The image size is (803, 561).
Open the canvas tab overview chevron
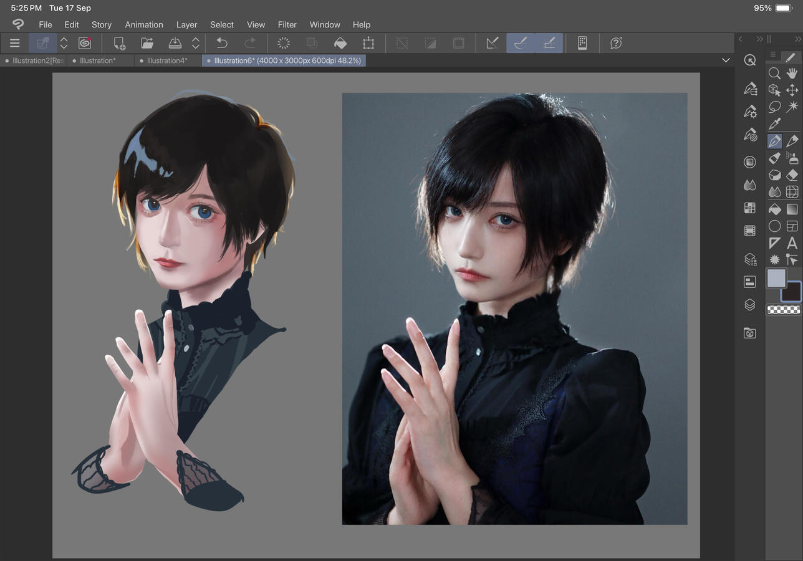pos(725,60)
